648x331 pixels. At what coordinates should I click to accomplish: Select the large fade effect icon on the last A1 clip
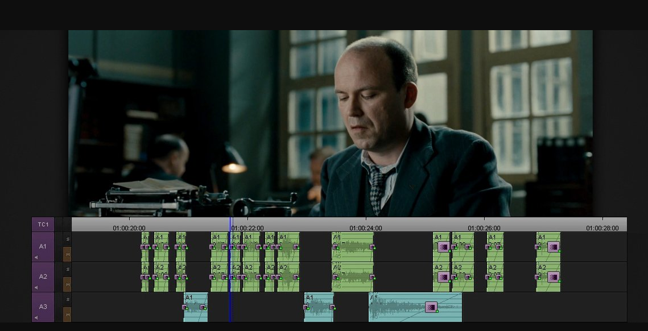554,247
